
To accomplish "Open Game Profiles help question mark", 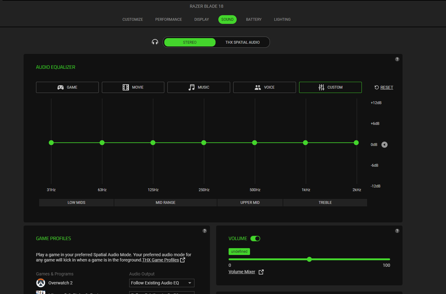I will [204, 231].
